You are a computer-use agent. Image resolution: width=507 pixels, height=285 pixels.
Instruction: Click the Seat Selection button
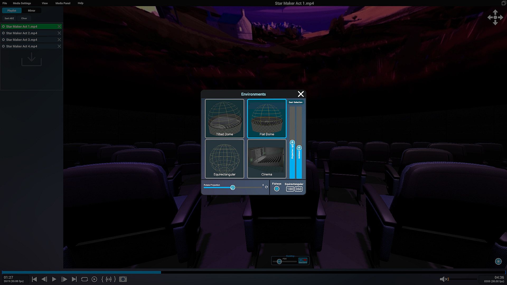click(x=295, y=102)
